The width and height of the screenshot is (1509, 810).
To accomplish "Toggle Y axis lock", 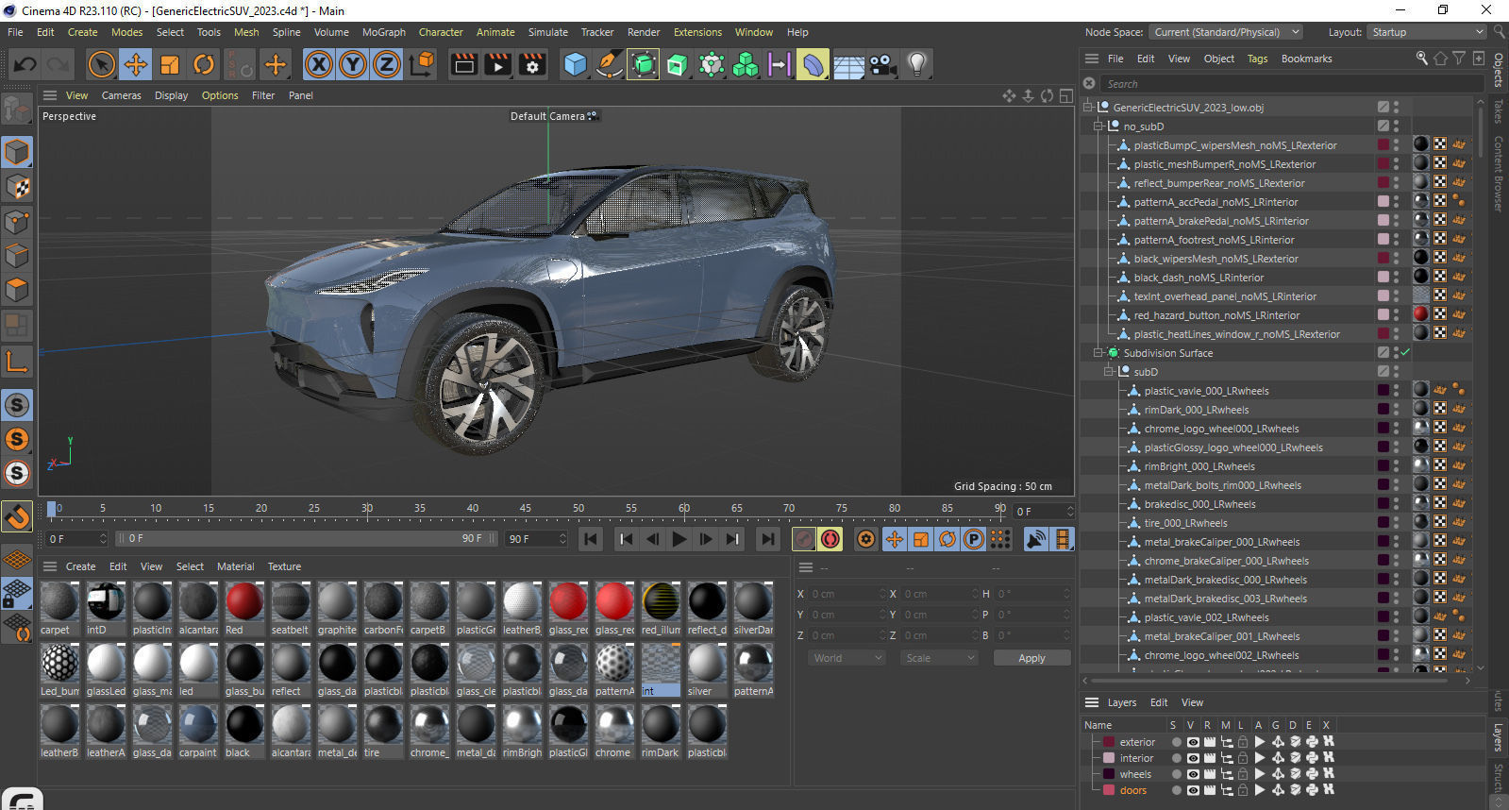I will [x=353, y=64].
